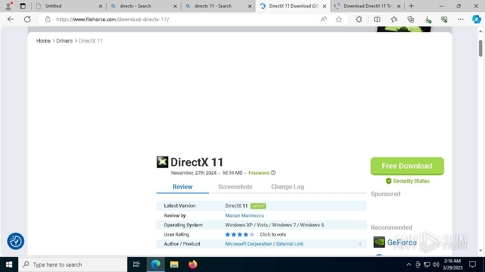The width and height of the screenshot is (485, 272).
Task: Open the GeForce recommended item
Action: pyautogui.click(x=395, y=242)
